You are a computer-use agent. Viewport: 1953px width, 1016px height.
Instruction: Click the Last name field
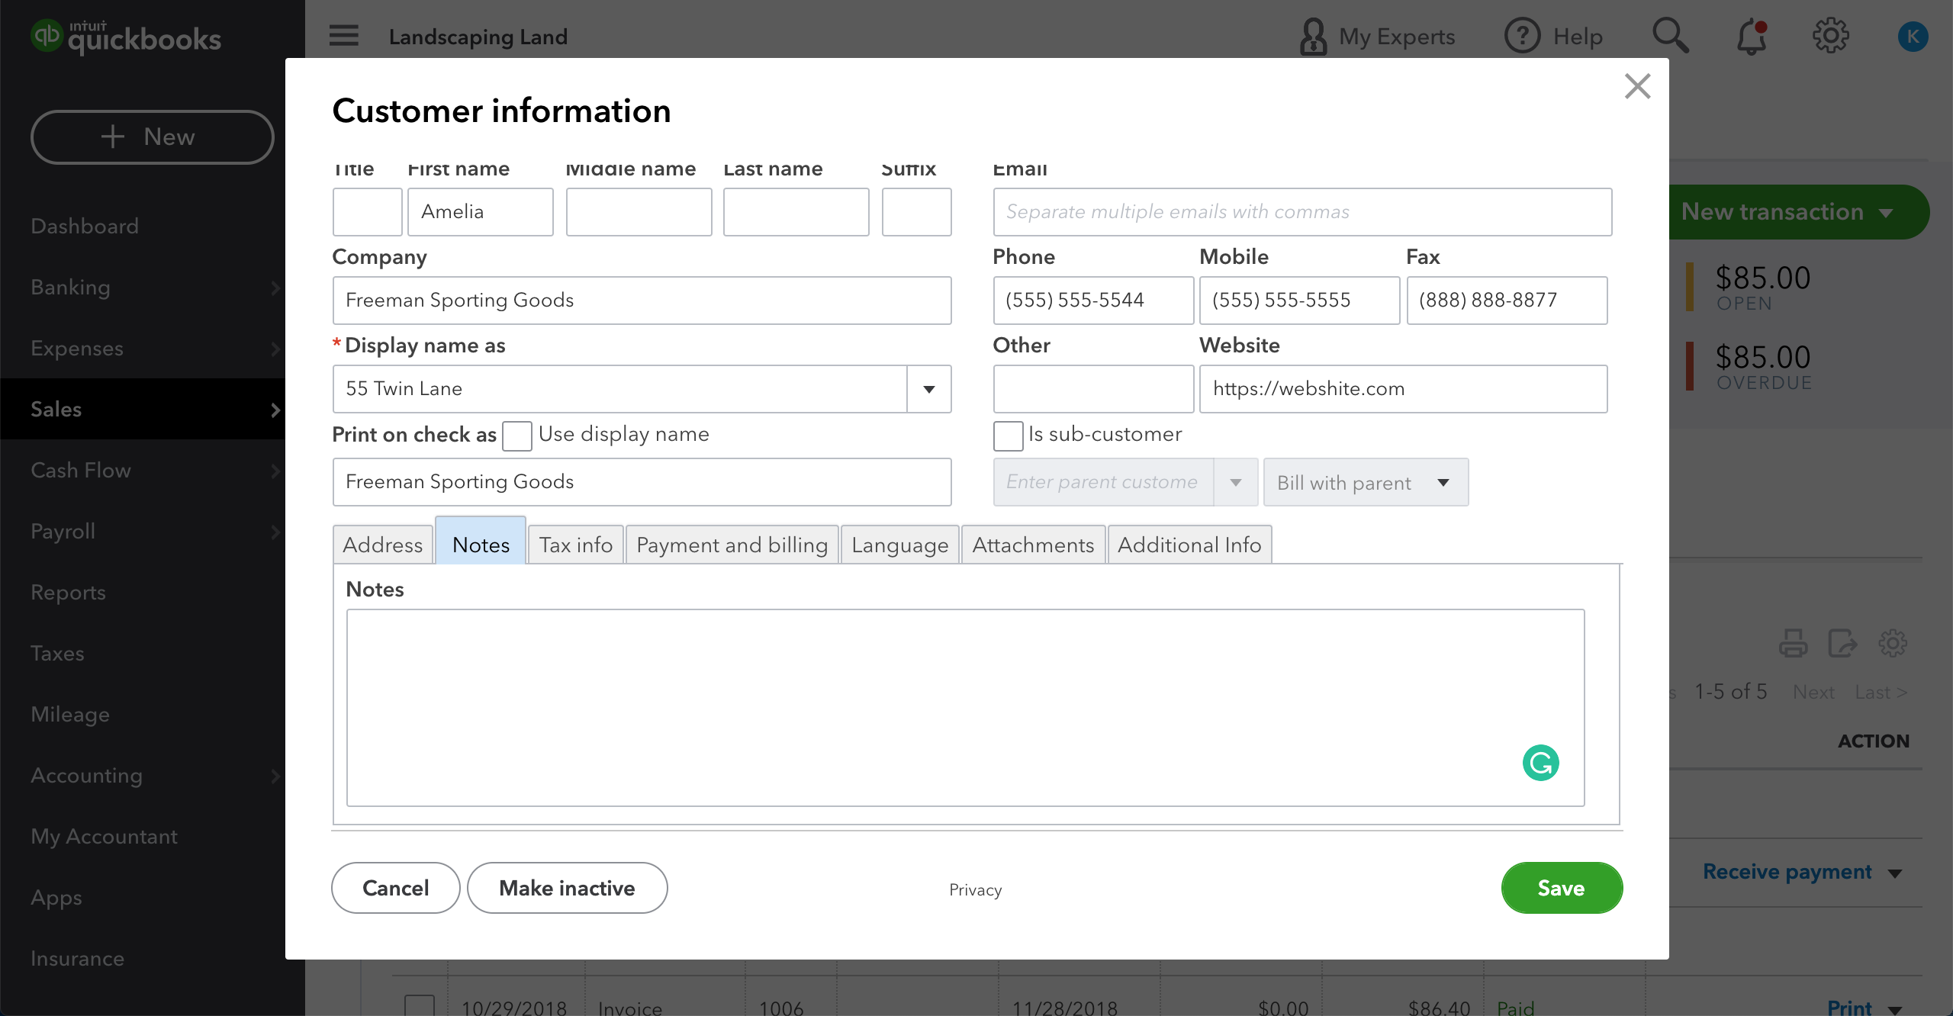[x=796, y=212]
